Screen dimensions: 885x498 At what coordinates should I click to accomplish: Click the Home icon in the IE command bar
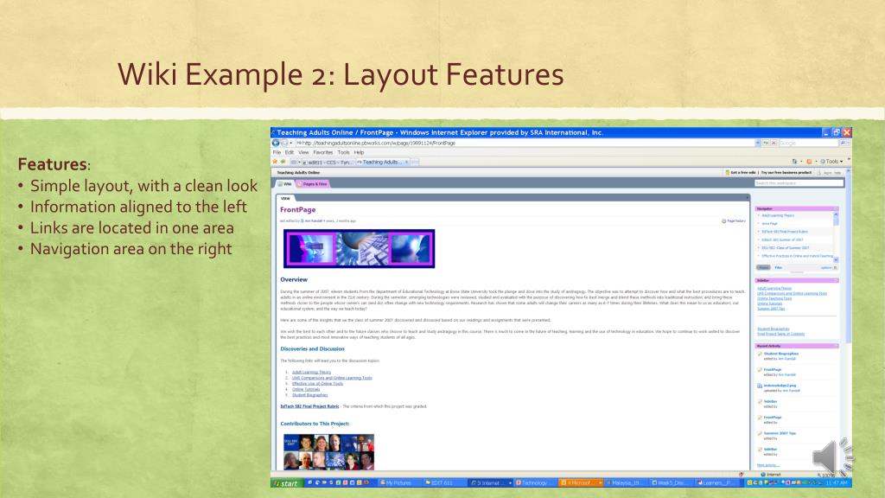795,162
